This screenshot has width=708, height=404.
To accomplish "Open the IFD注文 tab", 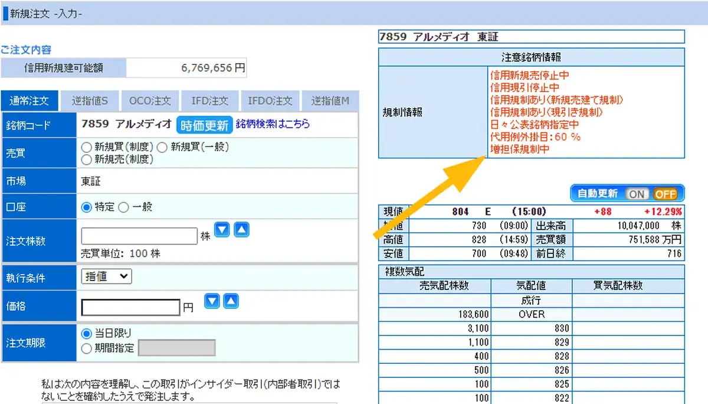I will 210,101.
